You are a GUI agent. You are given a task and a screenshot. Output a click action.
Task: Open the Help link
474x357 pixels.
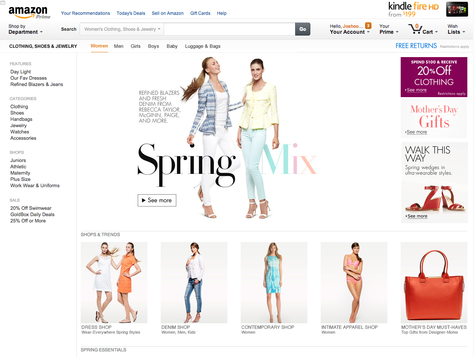222,13
